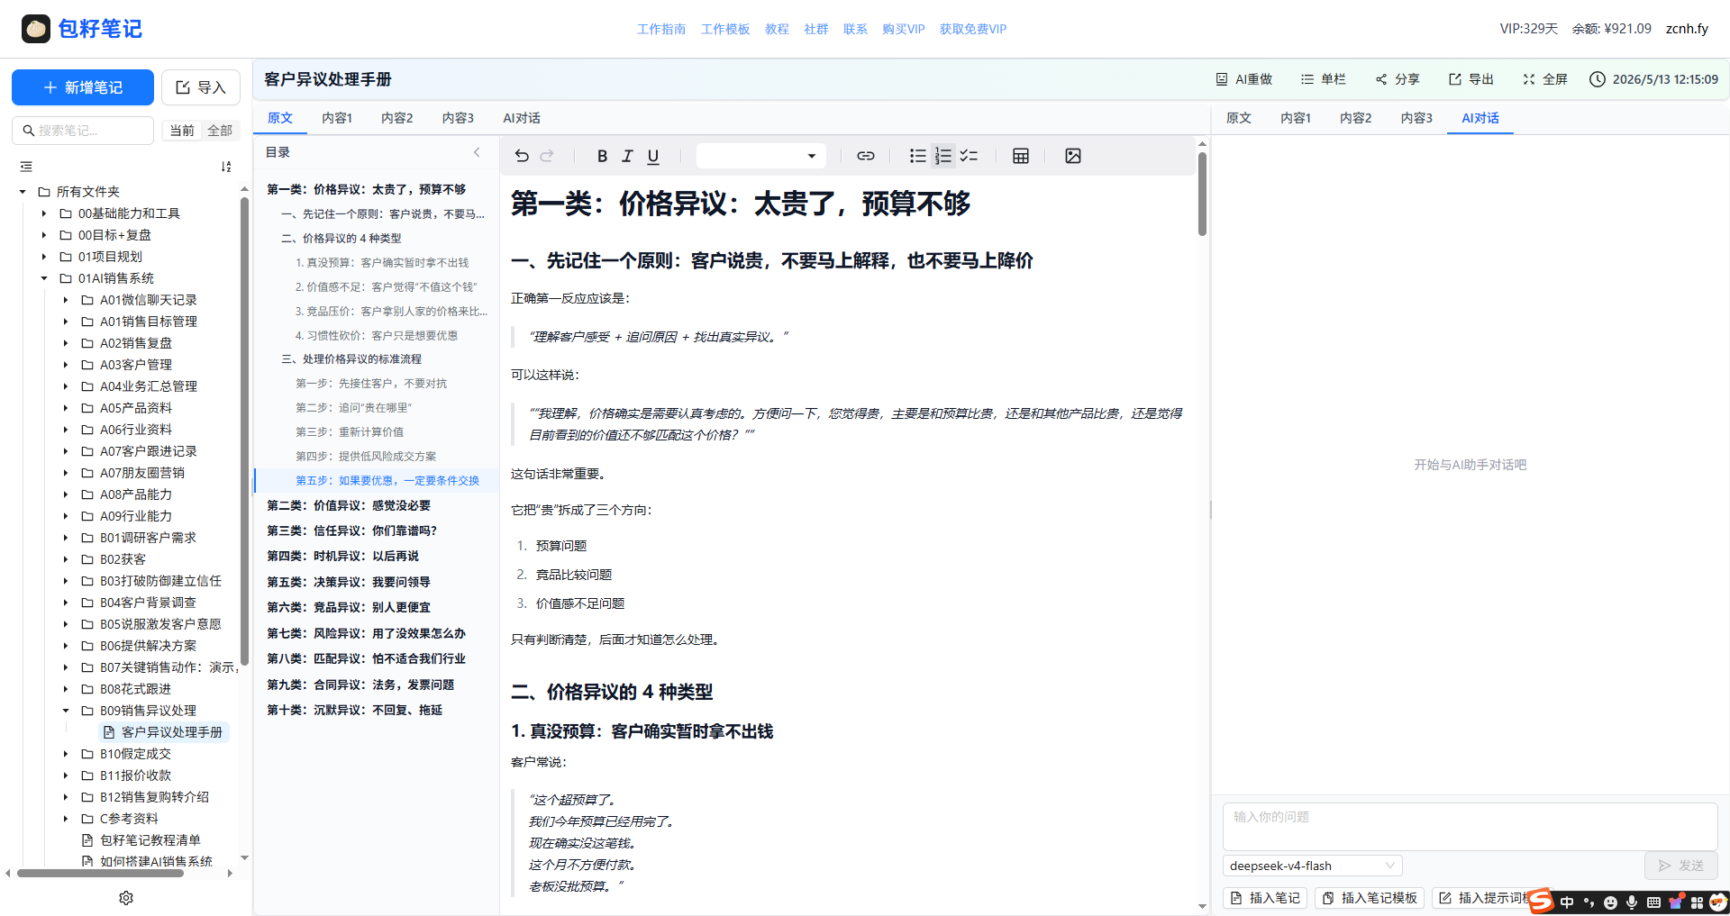Switch to 内容3 tab in right pane
The image size is (1730, 916).
[x=1416, y=118]
